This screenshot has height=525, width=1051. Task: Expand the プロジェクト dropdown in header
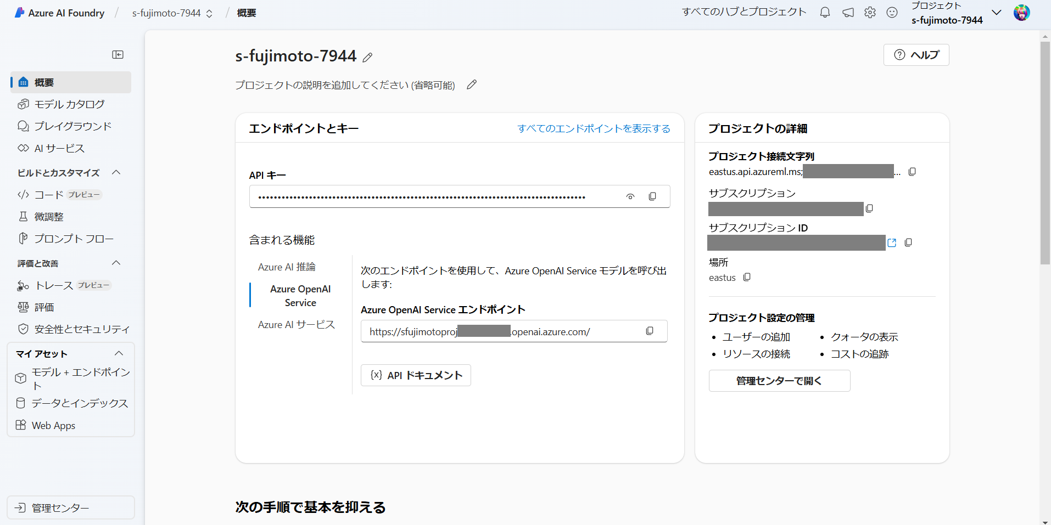(996, 13)
